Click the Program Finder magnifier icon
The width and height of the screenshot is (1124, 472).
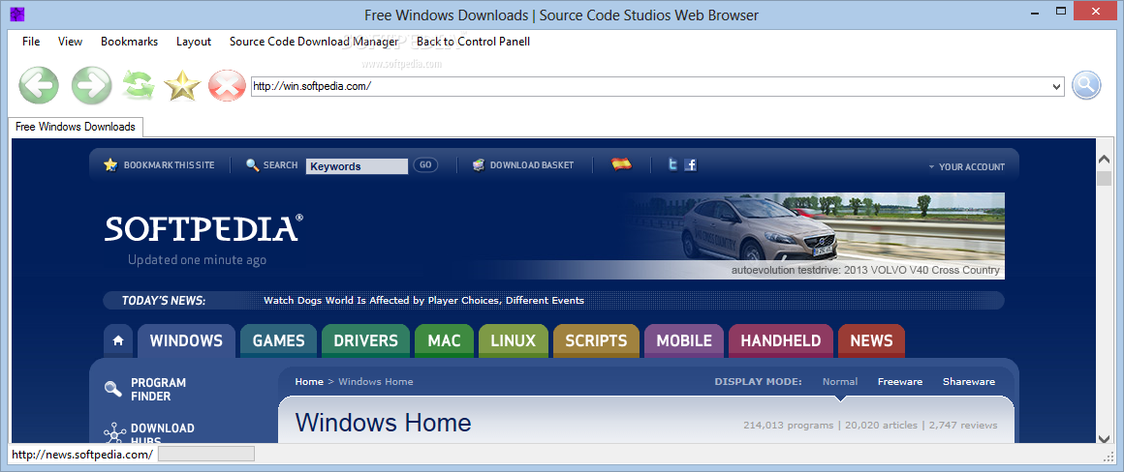pyautogui.click(x=112, y=388)
